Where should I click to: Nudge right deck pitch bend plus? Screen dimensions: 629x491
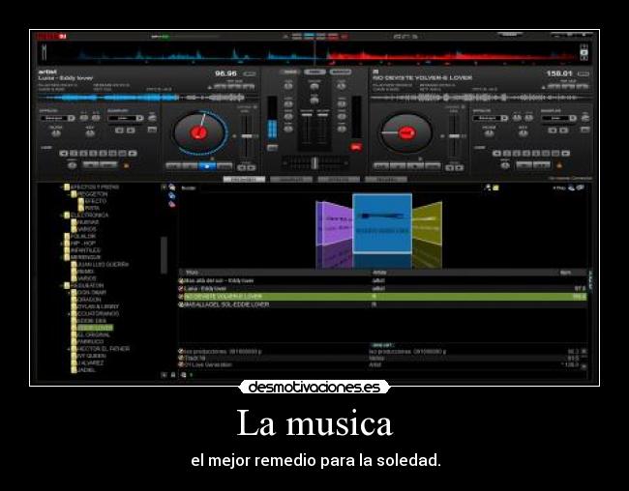460,167
